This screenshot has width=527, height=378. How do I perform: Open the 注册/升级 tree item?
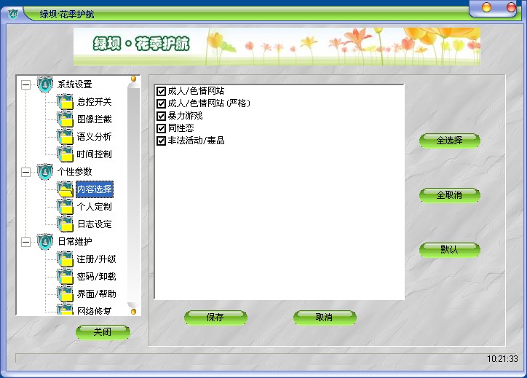click(96, 259)
